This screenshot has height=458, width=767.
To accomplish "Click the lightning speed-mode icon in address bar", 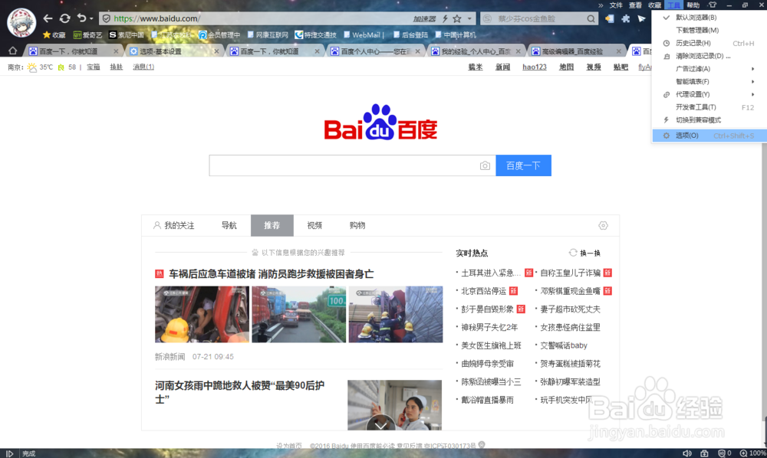I will (445, 18).
